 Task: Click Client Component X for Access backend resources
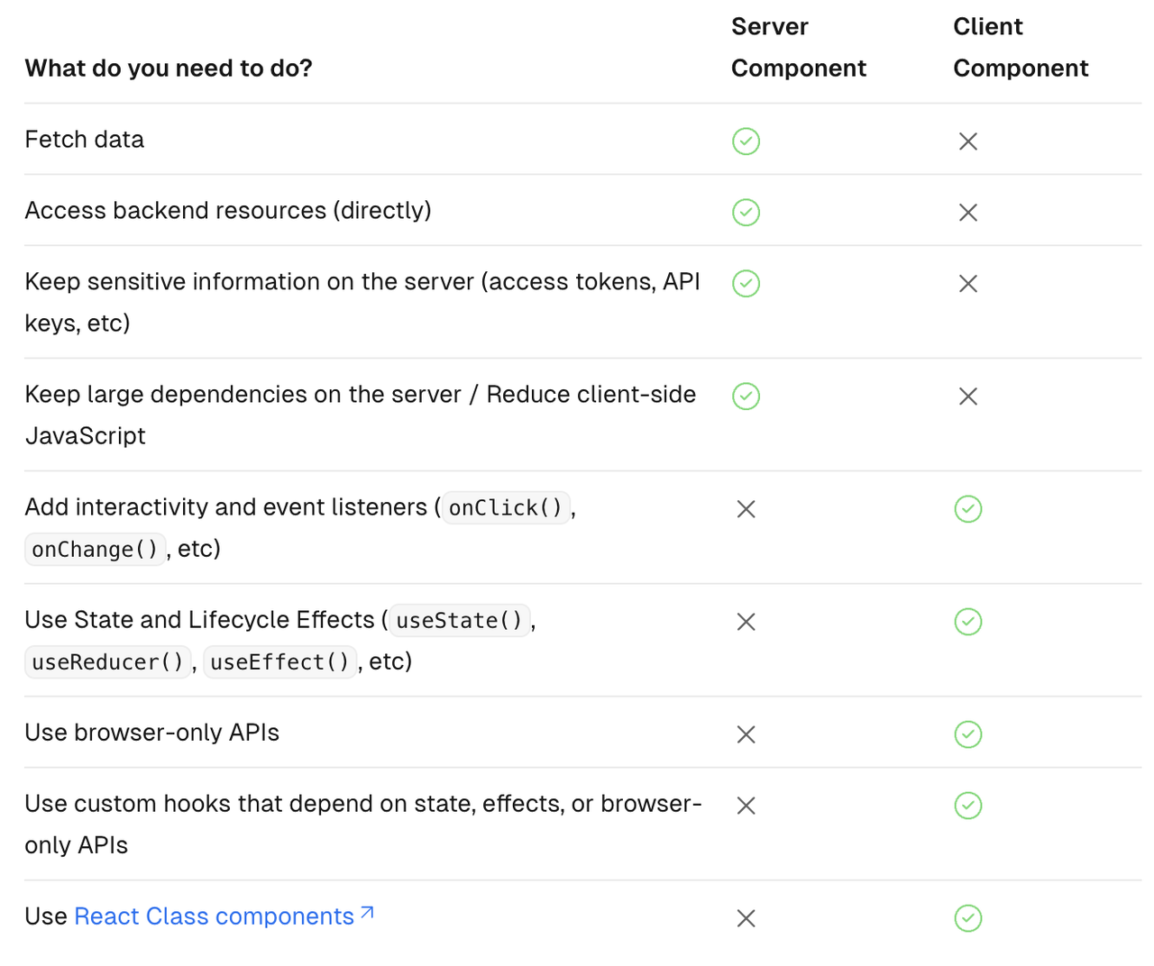967,213
